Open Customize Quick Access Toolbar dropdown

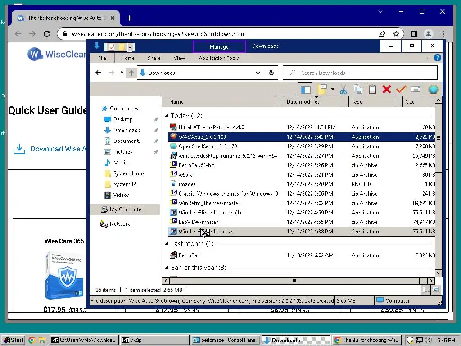pyautogui.click(x=130, y=47)
